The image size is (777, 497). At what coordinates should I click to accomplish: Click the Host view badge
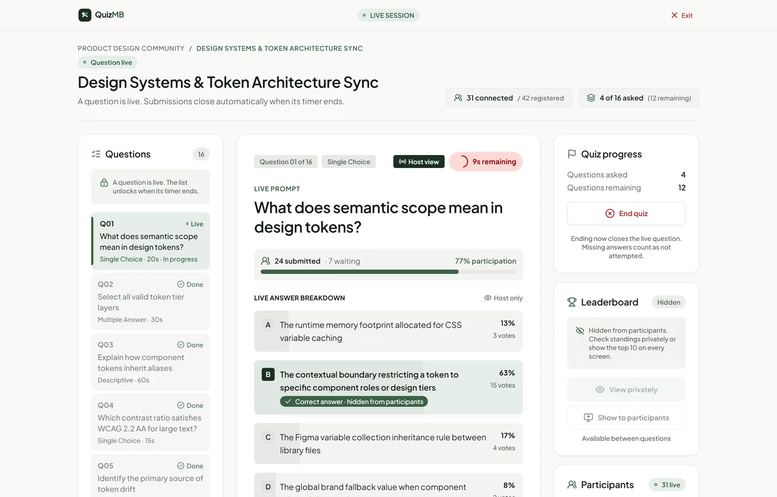tap(419, 162)
